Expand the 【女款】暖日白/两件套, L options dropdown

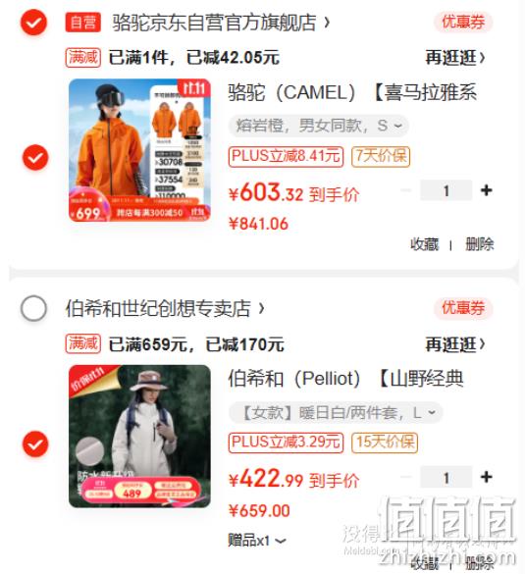click(336, 412)
